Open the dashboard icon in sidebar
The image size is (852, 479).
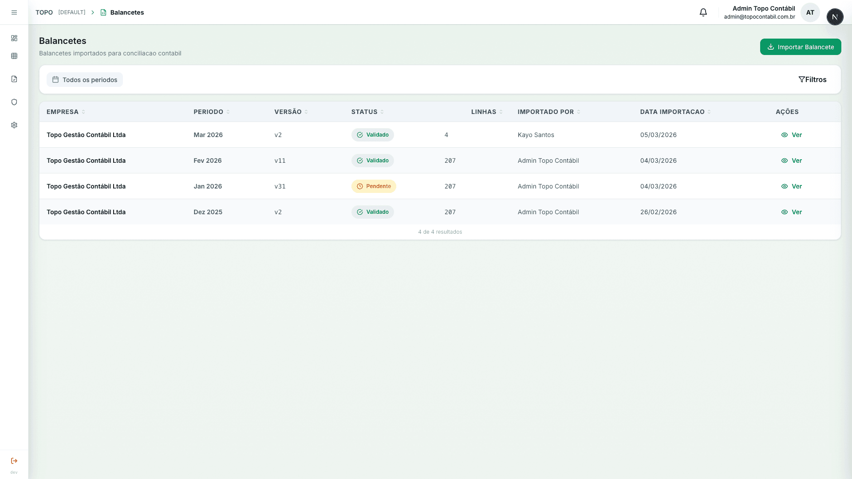pyautogui.click(x=14, y=38)
